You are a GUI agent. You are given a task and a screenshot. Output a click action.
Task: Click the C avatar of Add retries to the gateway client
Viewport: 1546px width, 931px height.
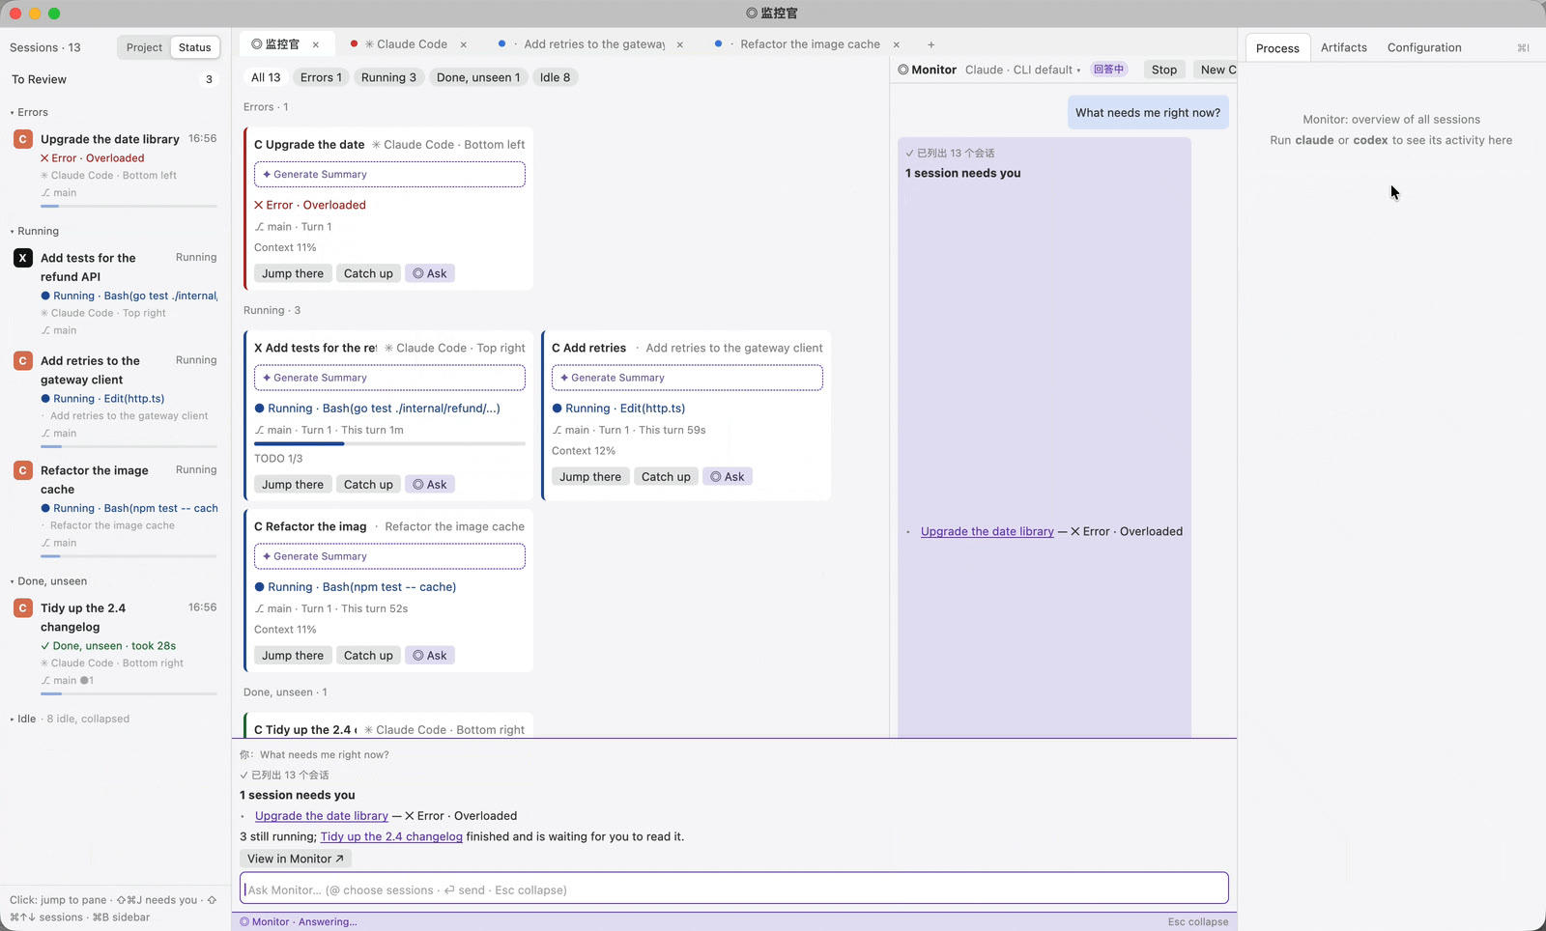pos(23,360)
